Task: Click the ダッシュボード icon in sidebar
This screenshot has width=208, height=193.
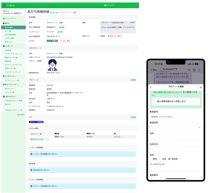Action: [4, 18]
